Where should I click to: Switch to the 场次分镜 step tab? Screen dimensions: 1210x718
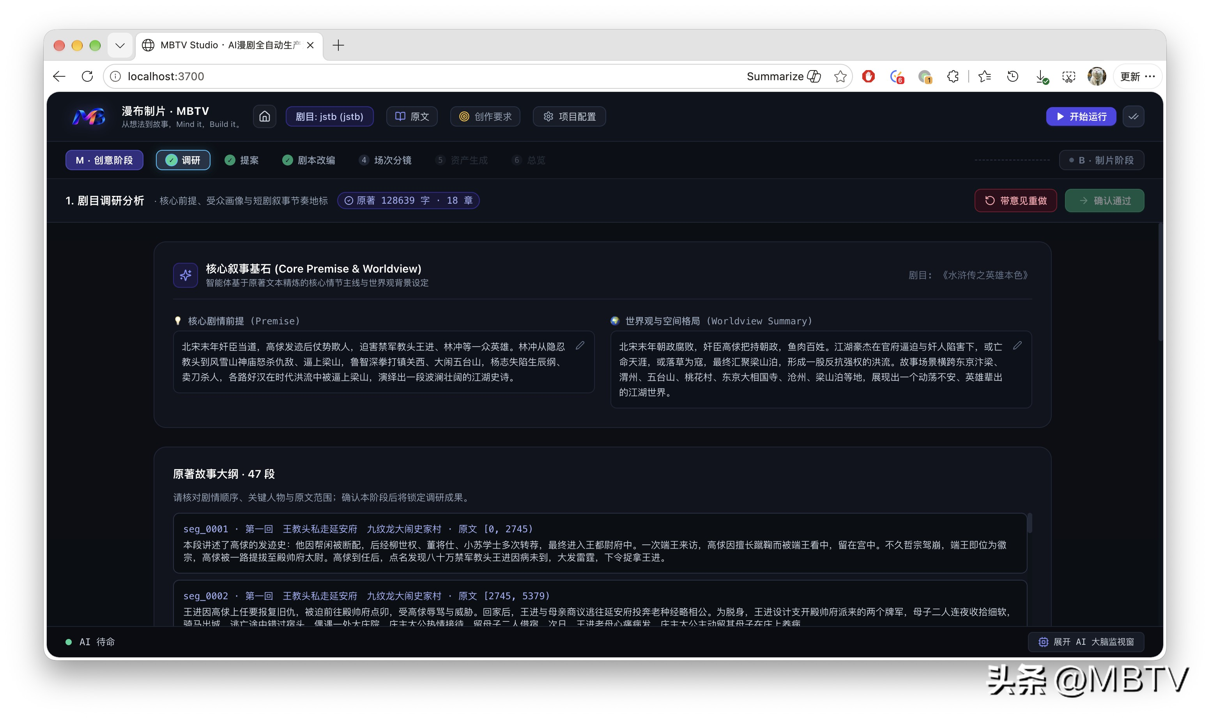386,160
